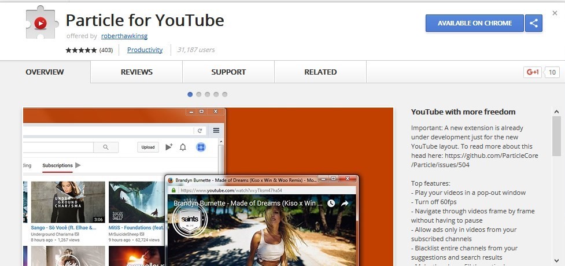
Task: Click the G+1 button
Action: 532,72
